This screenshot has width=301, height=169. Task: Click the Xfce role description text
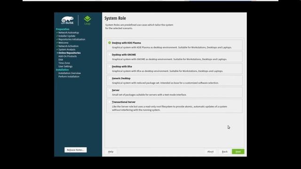[167, 71]
